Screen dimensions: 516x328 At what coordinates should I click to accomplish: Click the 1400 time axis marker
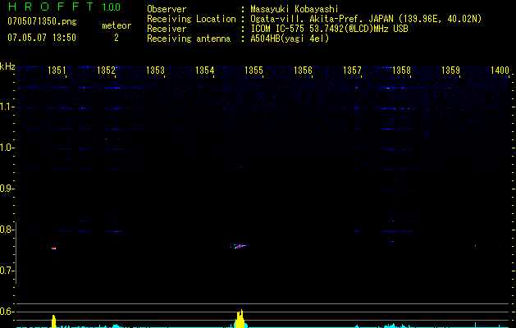coord(500,71)
